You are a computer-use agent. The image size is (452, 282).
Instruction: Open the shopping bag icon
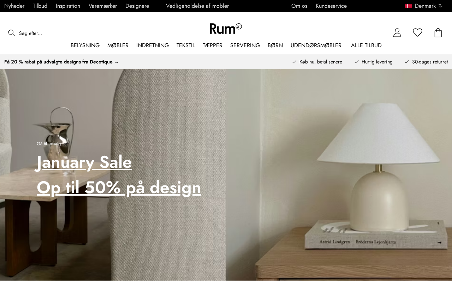[438, 32]
